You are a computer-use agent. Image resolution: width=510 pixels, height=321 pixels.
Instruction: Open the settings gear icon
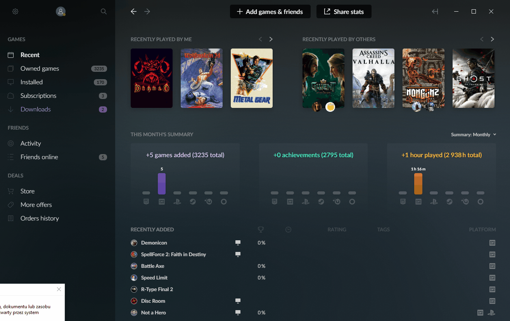coord(15,12)
